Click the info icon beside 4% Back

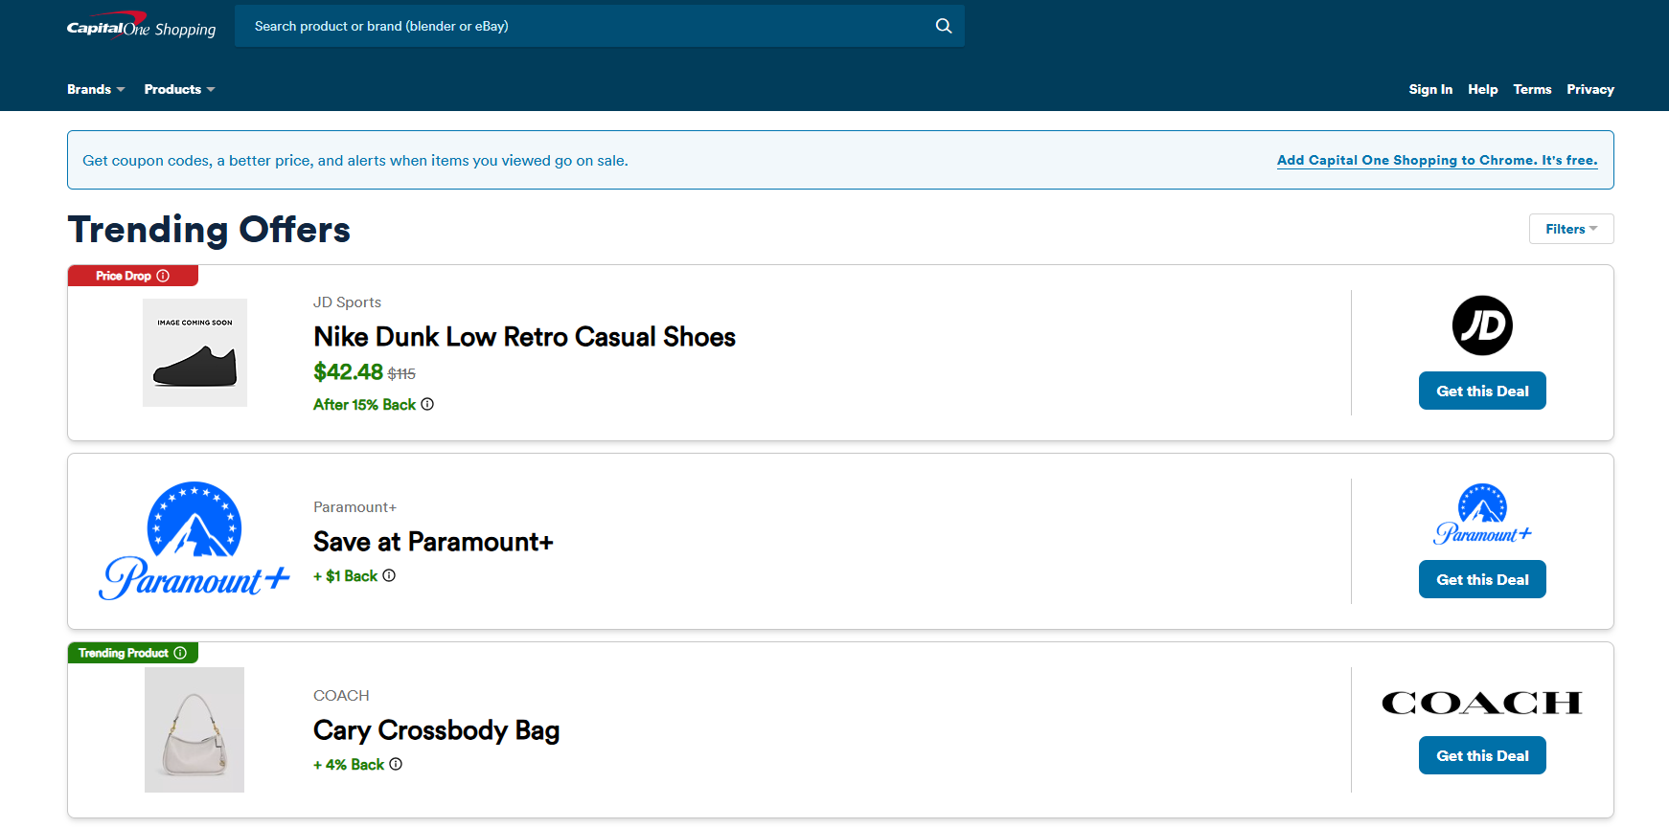pyautogui.click(x=396, y=764)
